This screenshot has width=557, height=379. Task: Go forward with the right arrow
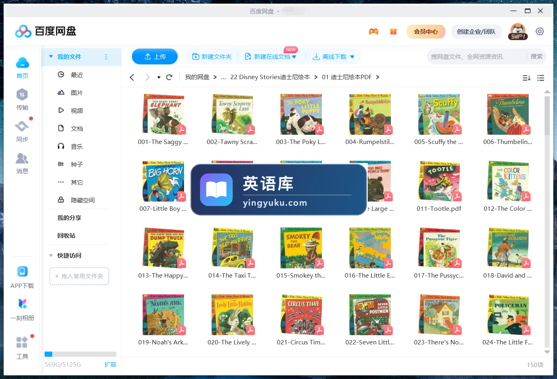147,77
